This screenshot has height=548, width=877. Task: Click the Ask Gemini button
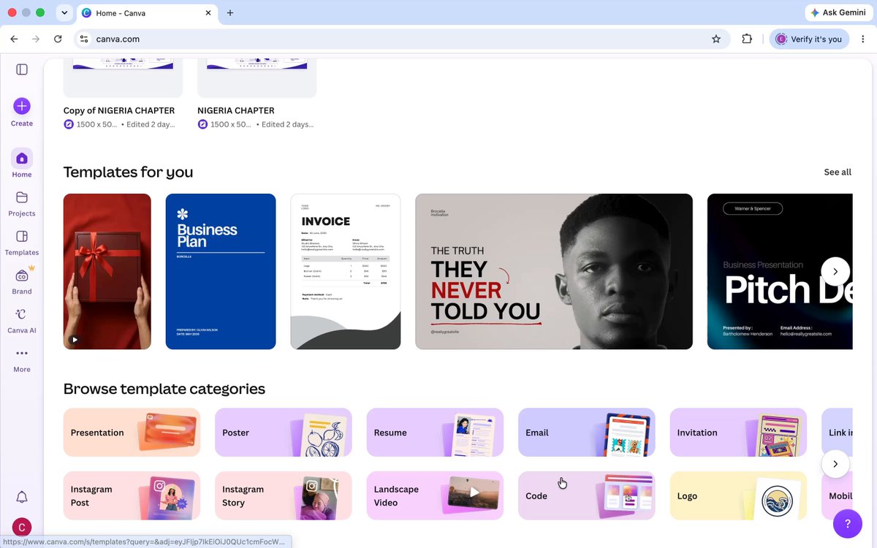coord(838,13)
